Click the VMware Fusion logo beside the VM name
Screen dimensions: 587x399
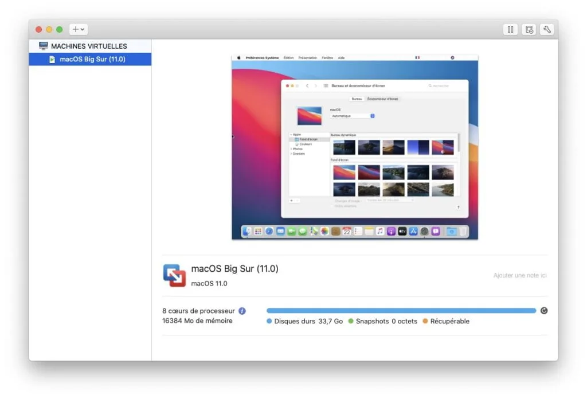pyautogui.click(x=175, y=276)
